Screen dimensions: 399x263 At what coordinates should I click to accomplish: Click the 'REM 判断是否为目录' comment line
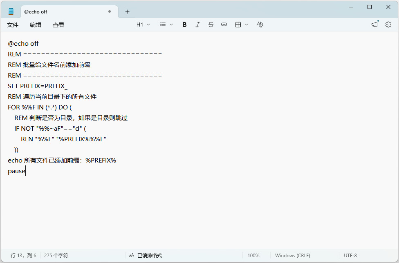point(71,118)
